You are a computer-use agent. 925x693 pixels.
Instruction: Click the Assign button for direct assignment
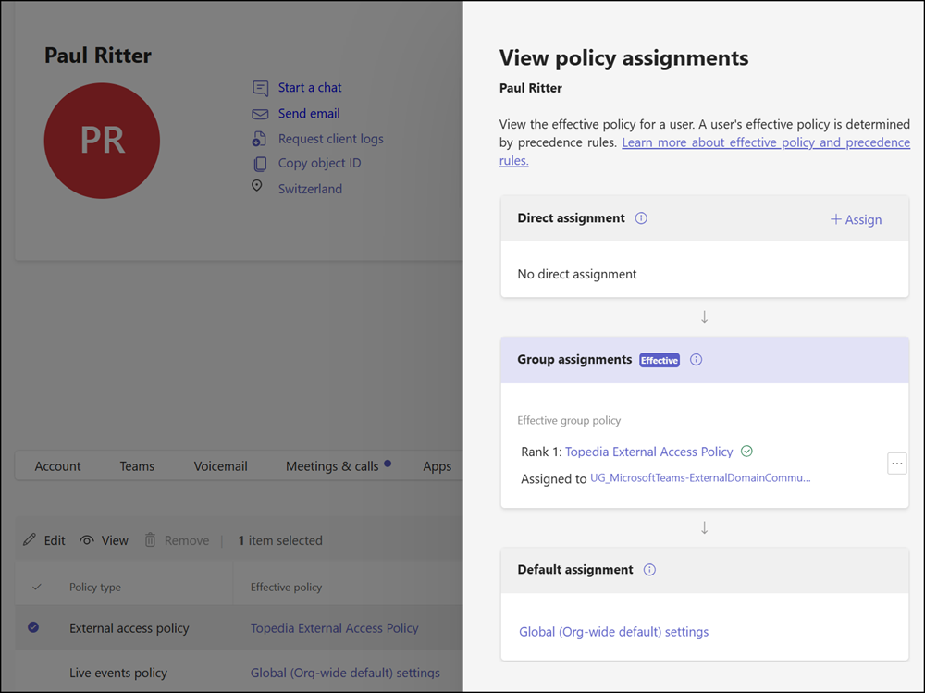[x=856, y=219]
